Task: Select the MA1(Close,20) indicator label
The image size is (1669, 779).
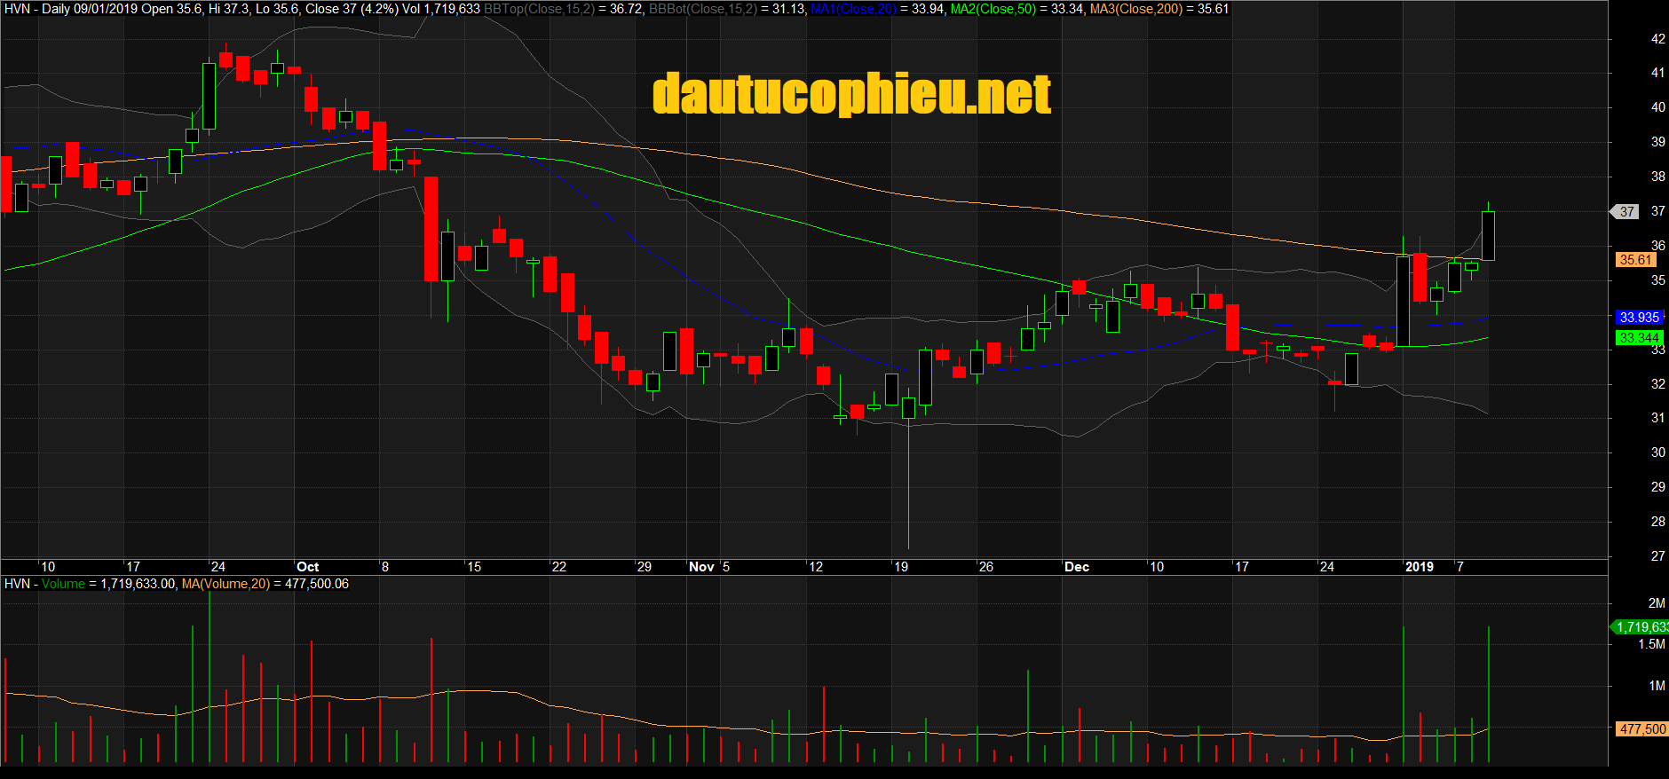Action: tap(852, 9)
